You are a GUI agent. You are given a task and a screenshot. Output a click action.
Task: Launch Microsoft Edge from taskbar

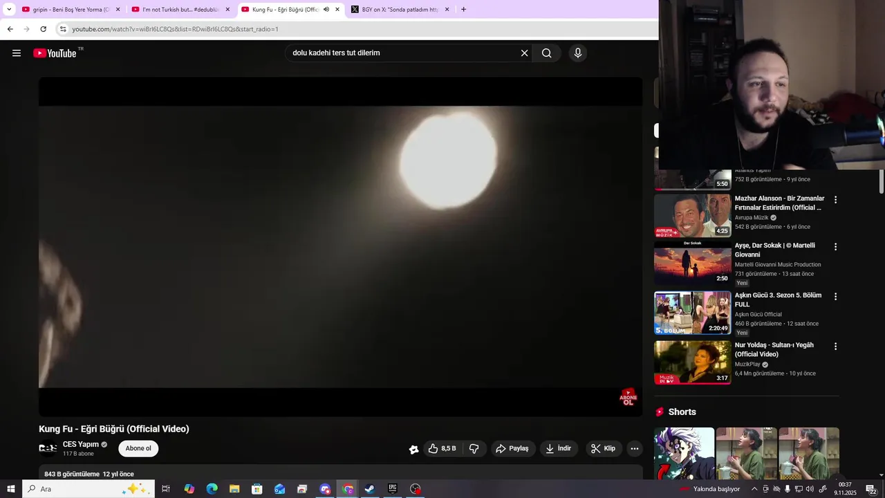pos(212,489)
